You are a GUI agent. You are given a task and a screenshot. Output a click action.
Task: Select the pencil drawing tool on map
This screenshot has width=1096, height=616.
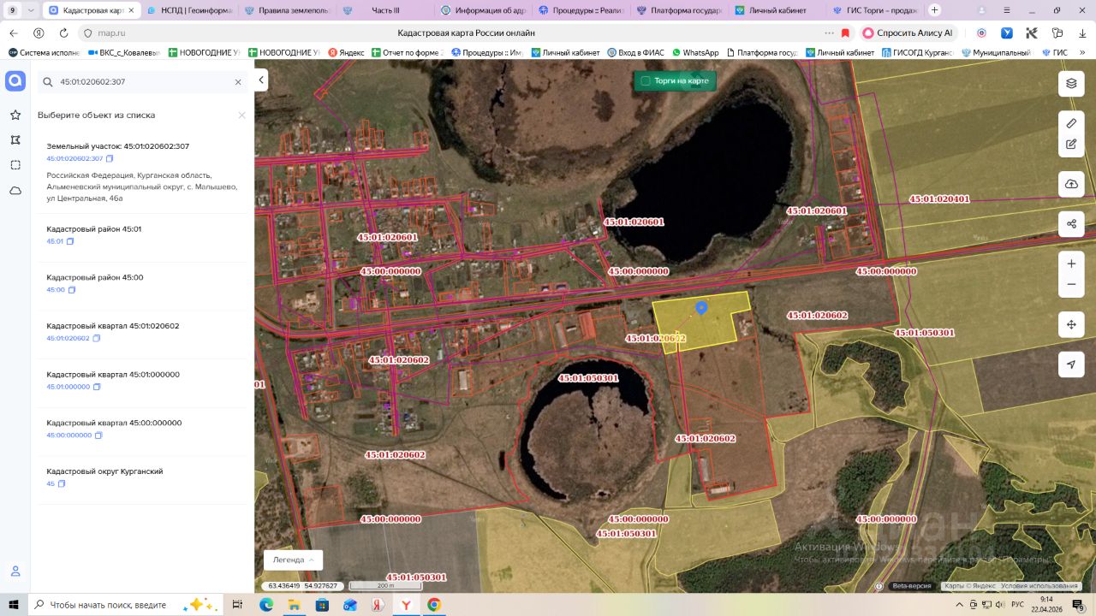pos(1071,123)
